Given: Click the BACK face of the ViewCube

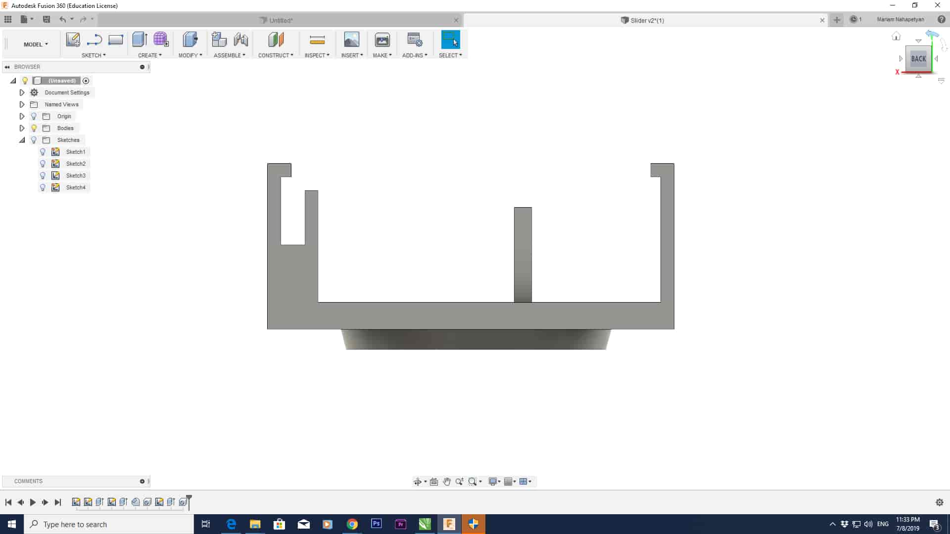Looking at the screenshot, I should click(x=918, y=59).
